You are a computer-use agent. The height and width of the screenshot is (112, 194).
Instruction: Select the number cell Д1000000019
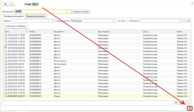point(35,86)
